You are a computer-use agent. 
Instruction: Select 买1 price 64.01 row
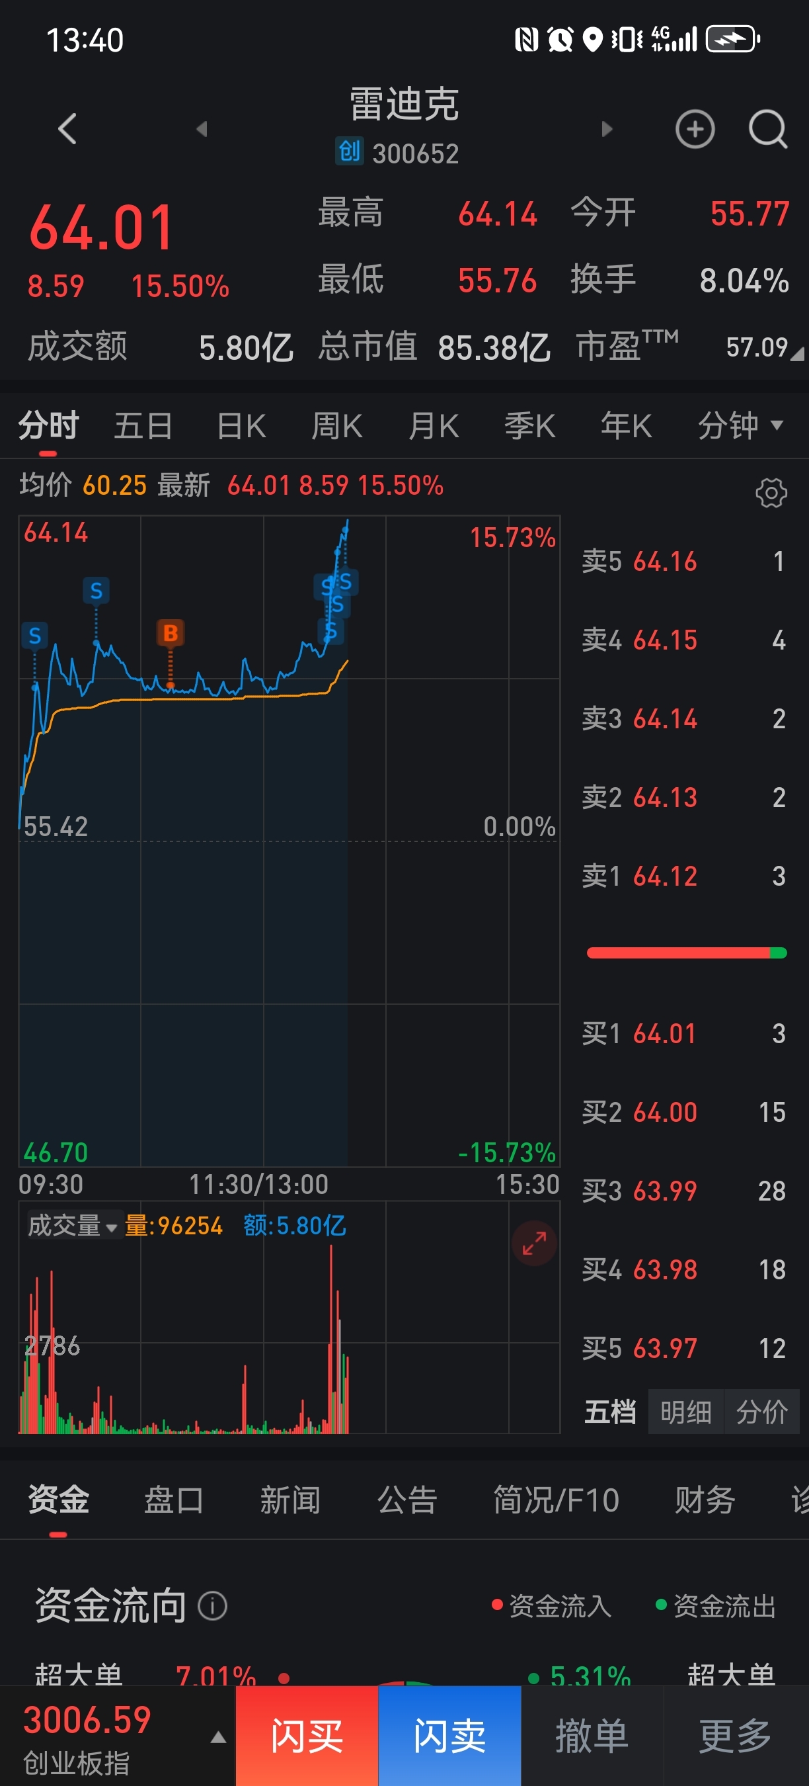tap(683, 1033)
